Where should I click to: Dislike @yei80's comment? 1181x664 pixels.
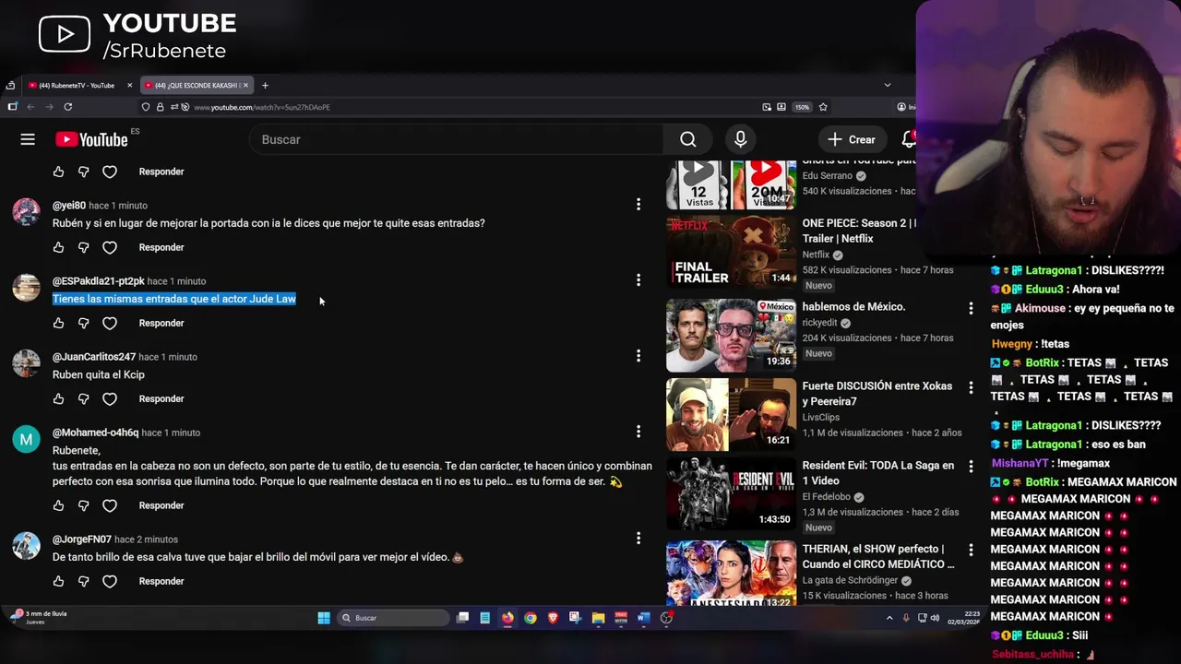click(83, 247)
